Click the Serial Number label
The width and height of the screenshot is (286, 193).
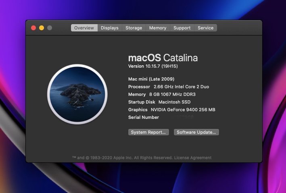[144, 117]
